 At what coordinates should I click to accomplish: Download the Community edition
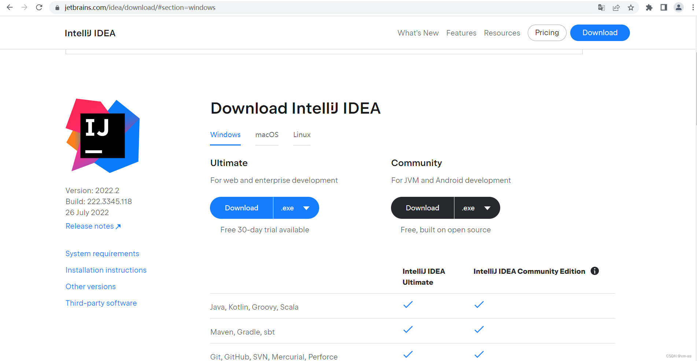coord(423,208)
